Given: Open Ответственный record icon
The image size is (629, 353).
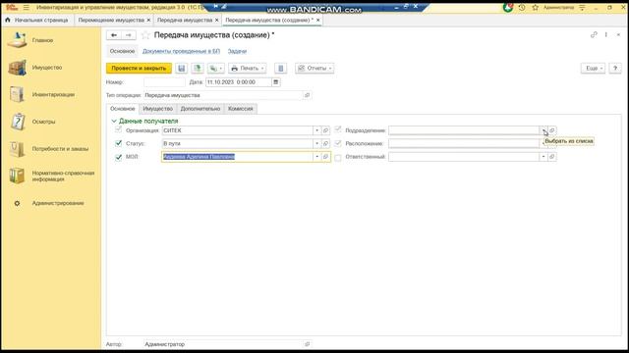Looking at the screenshot, I should 552,157.
